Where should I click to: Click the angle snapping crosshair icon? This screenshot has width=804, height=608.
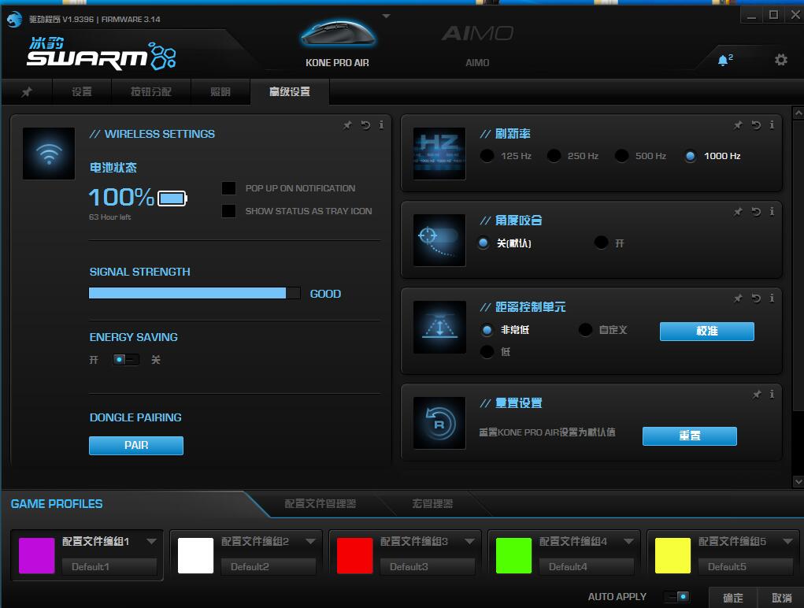[439, 239]
